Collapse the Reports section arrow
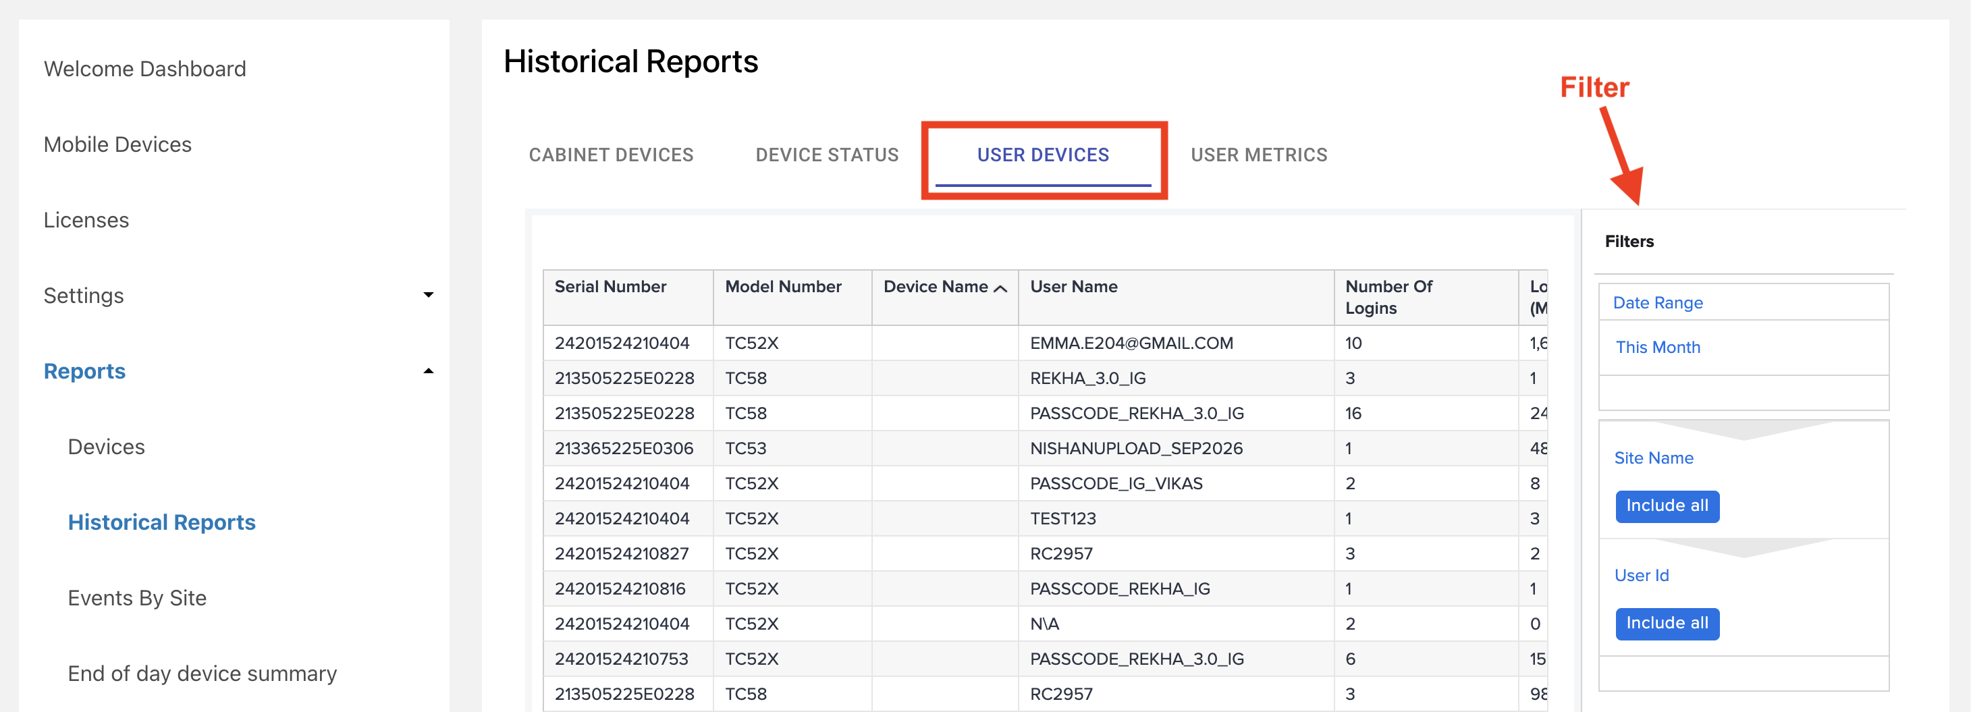The image size is (1971, 712). tap(429, 371)
